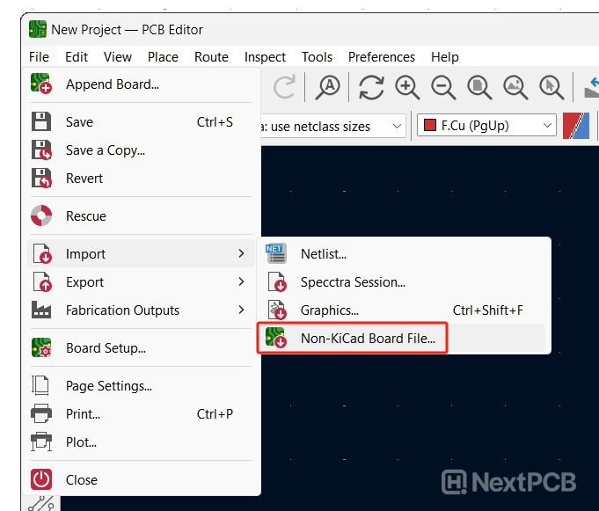Click Save a Copy menu entry

pos(105,150)
